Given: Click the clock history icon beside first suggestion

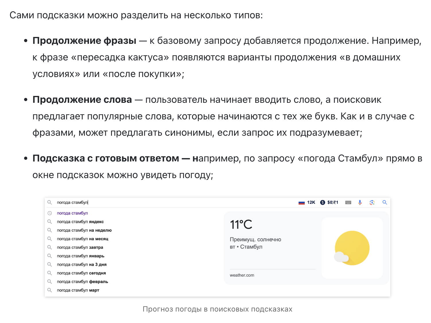Looking at the screenshot, I should point(50,213).
